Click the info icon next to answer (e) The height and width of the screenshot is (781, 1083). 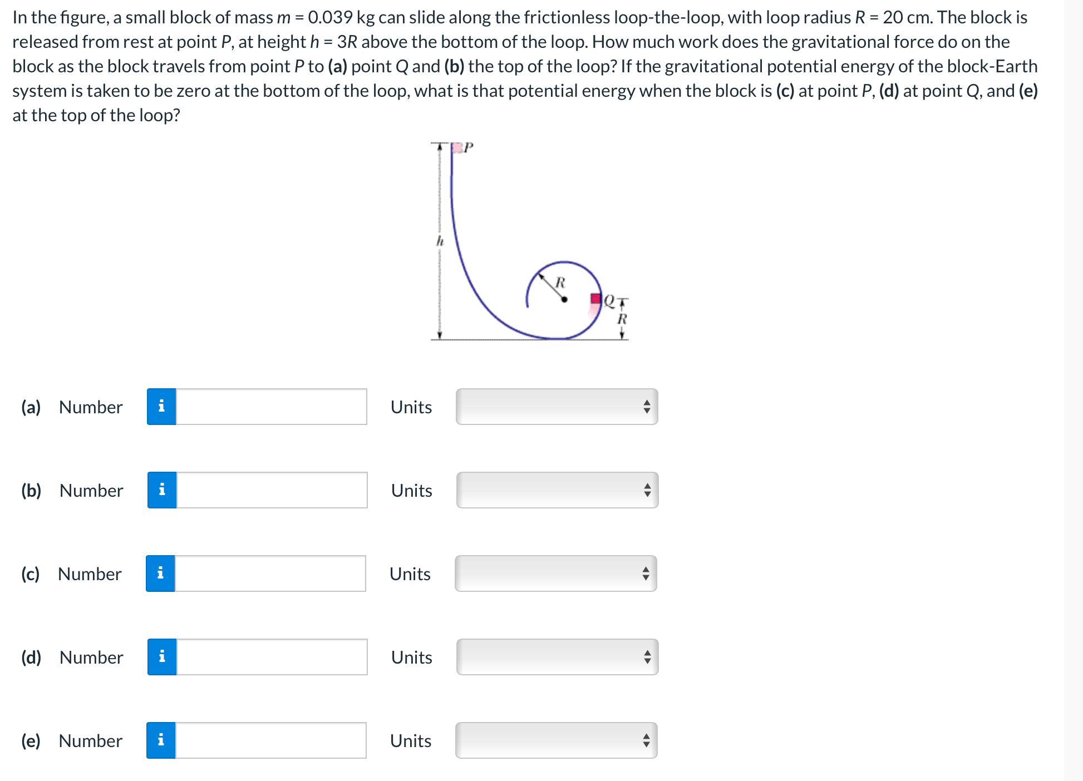pyautogui.click(x=162, y=740)
